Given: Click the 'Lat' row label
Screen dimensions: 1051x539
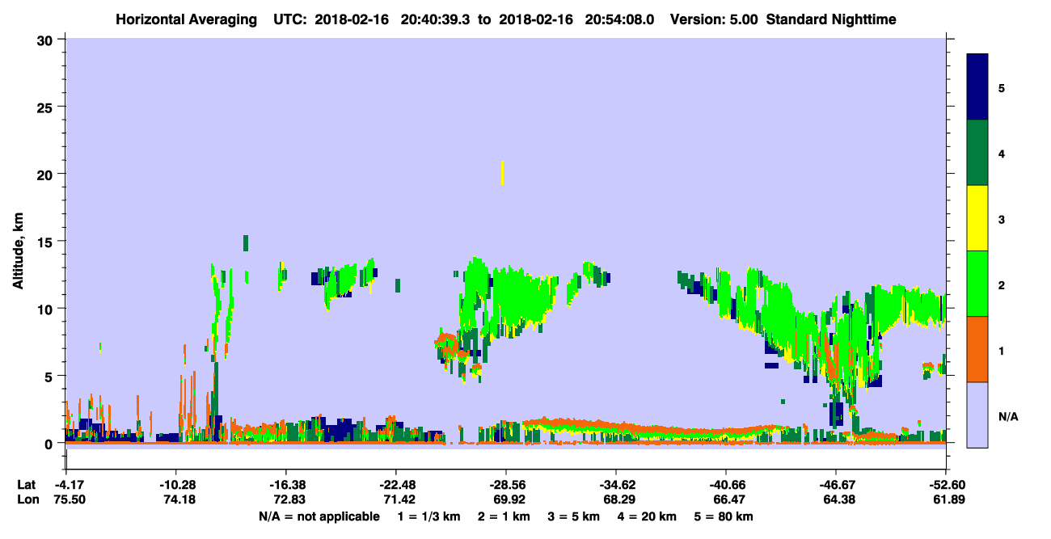Looking at the screenshot, I should pyautogui.click(x=27, y=484).
